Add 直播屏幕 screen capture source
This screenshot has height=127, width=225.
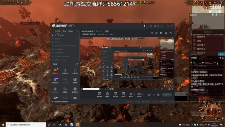pyautogui.click(x=100, y=95)
